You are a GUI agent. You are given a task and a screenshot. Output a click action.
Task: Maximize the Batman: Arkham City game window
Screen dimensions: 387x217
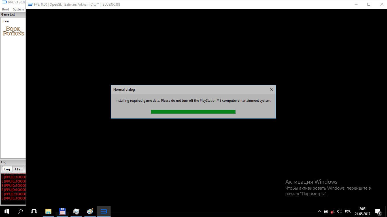pyautogui.click(x=369, y=4)
